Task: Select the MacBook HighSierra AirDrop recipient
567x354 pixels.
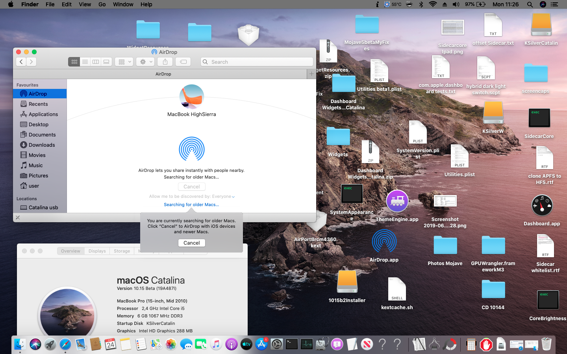Action: pyautogui.click(x=192, y=101)
